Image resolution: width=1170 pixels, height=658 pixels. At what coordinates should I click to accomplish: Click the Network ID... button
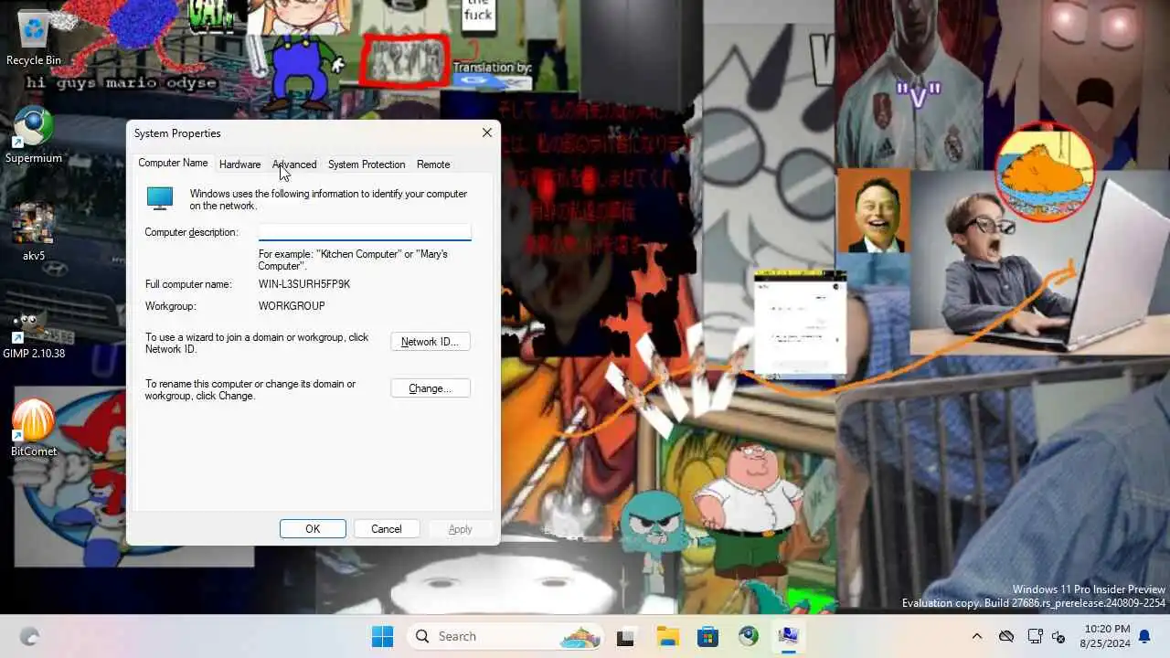pos(431,342)
